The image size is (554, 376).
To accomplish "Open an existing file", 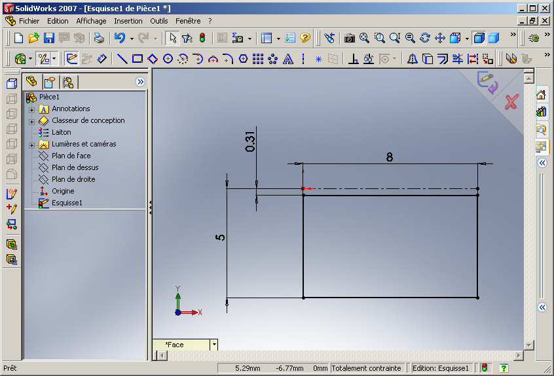I will point(33,38).
